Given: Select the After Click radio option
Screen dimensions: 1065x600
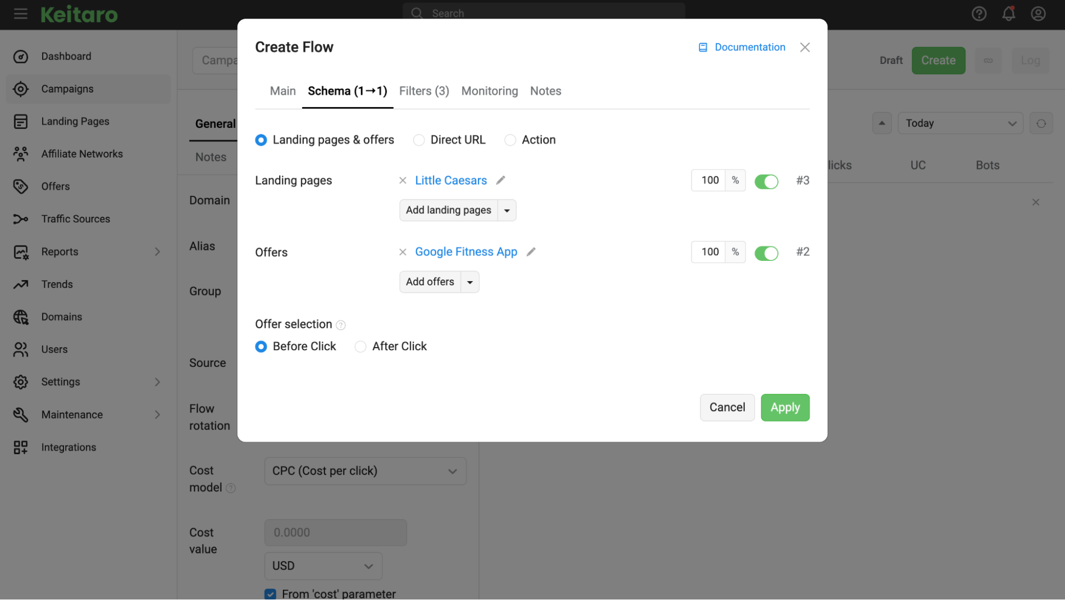Looking at the screenshot, I should [361, 347].
